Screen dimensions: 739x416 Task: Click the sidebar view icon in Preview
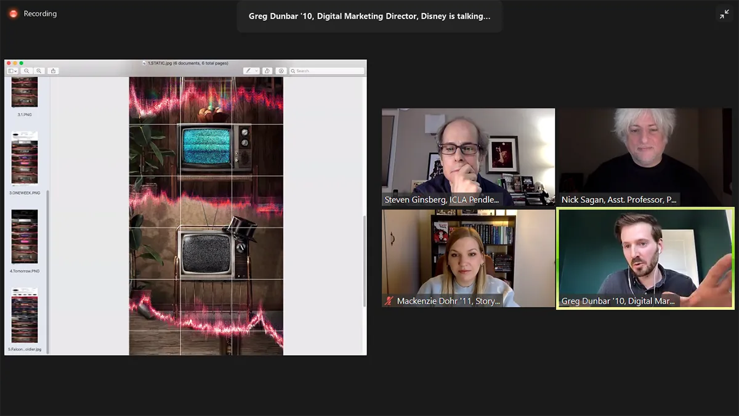pyautogui.click(x=10, y=70)
